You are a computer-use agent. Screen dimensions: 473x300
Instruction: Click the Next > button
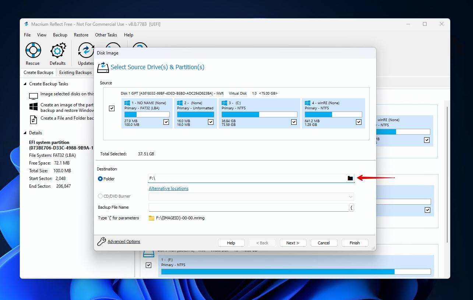point(293,243)
